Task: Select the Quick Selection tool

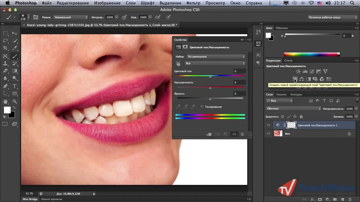Action: (15, 41)
